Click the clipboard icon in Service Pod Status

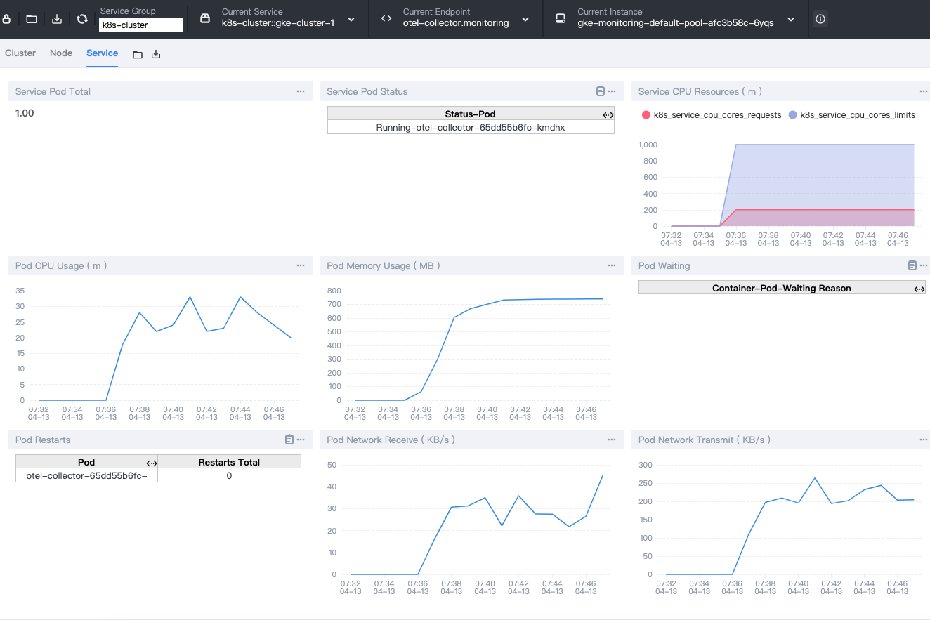coord(600,91)
